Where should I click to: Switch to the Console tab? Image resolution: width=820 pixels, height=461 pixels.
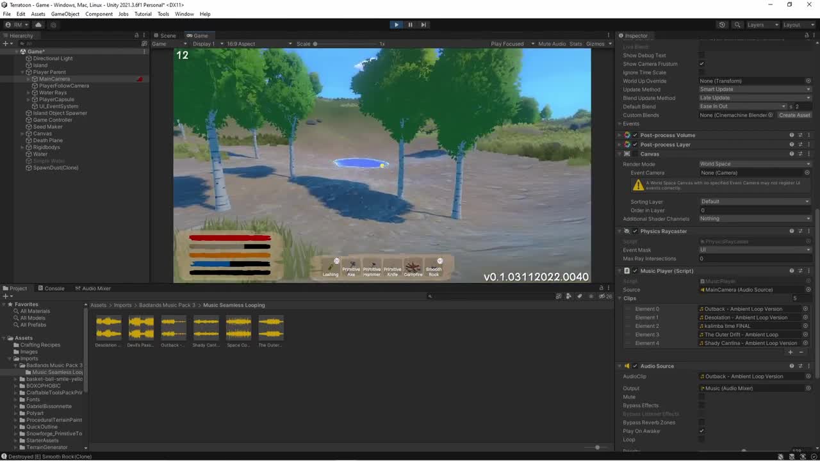(x=54, y=288)
